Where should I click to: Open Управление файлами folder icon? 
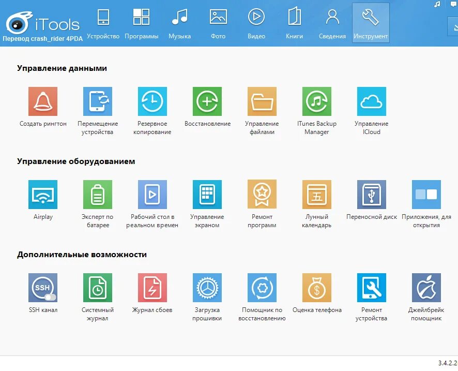(262, 101)
